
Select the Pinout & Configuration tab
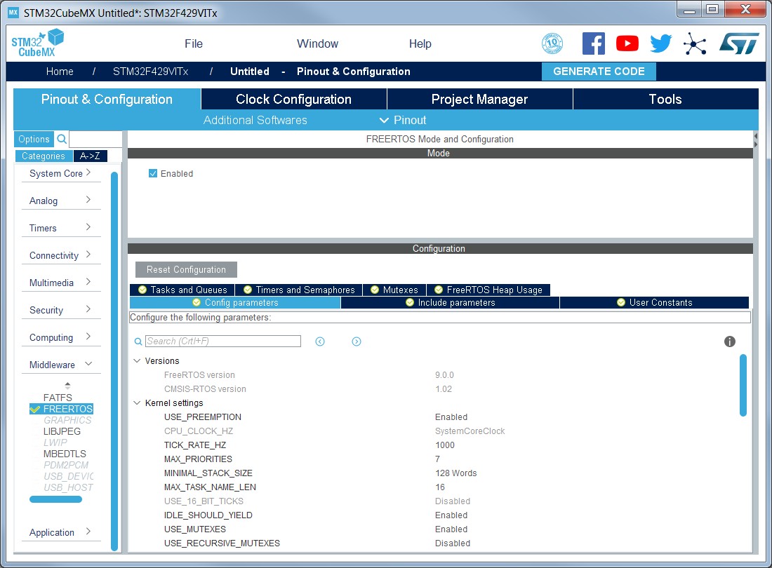(x=107, y=99)
